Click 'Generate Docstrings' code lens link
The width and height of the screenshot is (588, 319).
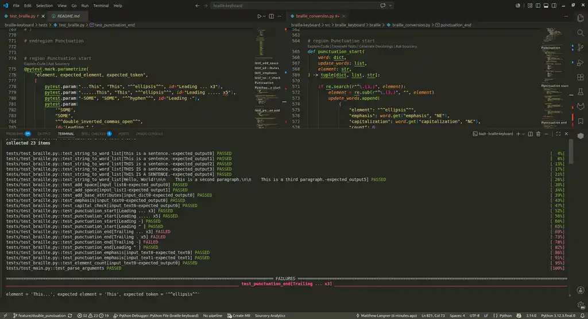376,47
